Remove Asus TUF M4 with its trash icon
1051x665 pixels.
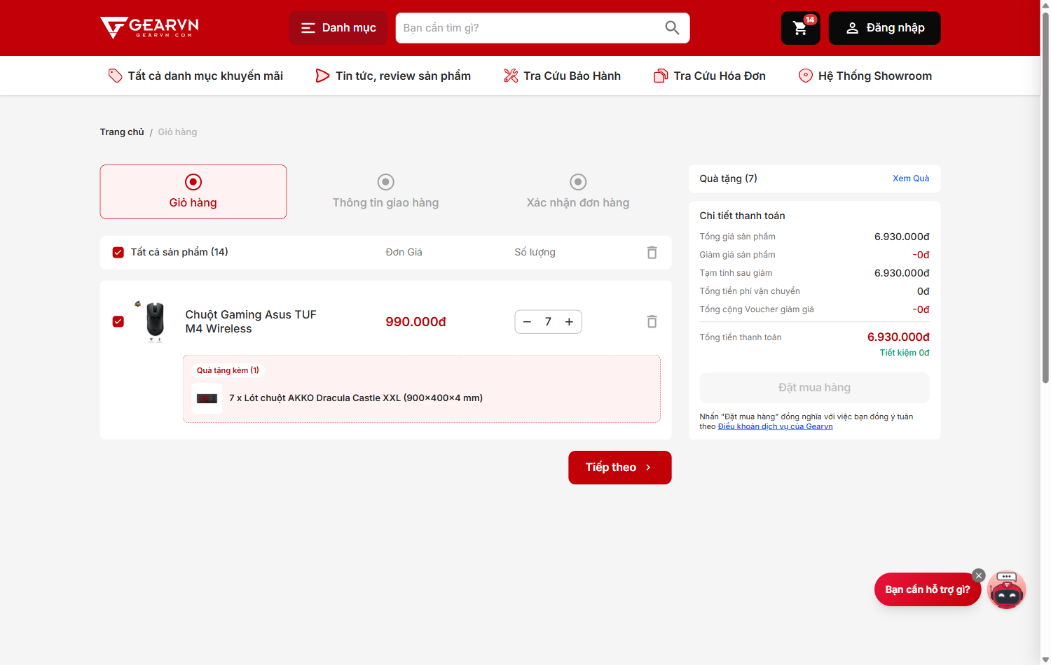[652, 321]
